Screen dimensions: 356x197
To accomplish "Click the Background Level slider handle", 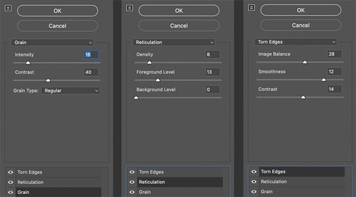I will coord(136,97).
